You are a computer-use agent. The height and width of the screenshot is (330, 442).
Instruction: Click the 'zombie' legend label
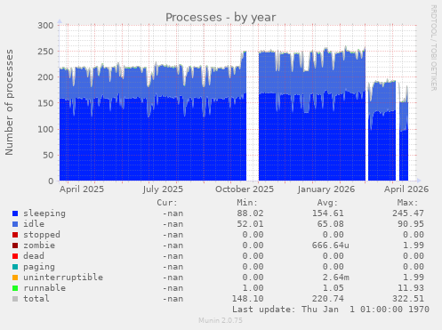(39, 245)
